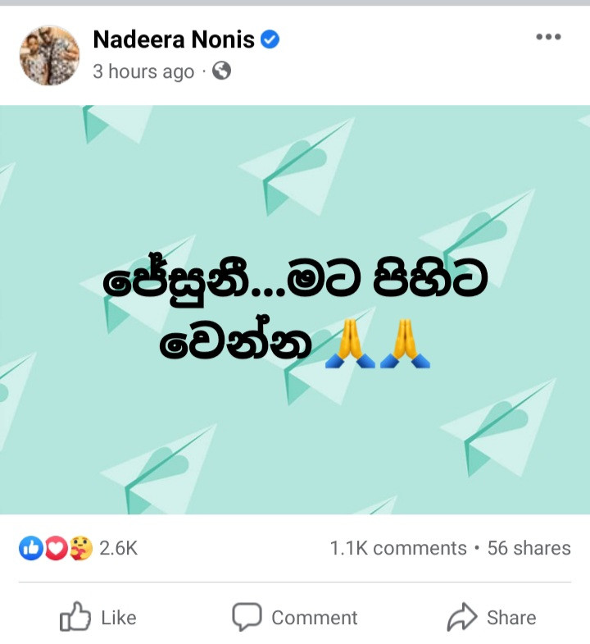Open the '3 hours ago' timestamp

pos(143,71)
